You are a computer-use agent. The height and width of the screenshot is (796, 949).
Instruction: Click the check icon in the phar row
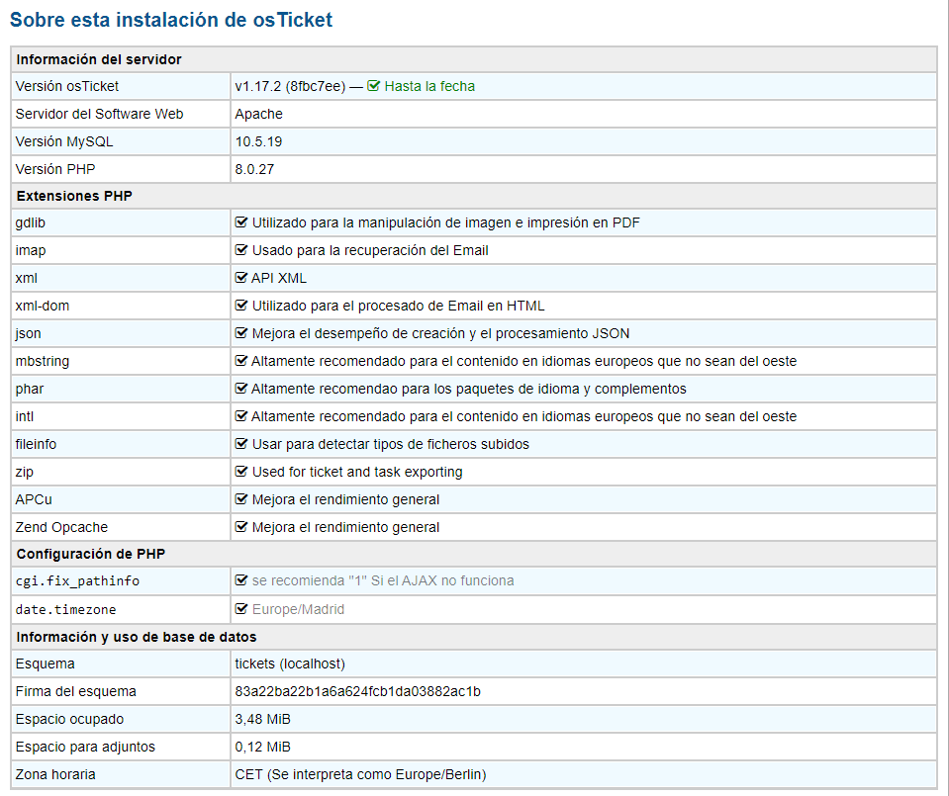(x=241, y=389)
